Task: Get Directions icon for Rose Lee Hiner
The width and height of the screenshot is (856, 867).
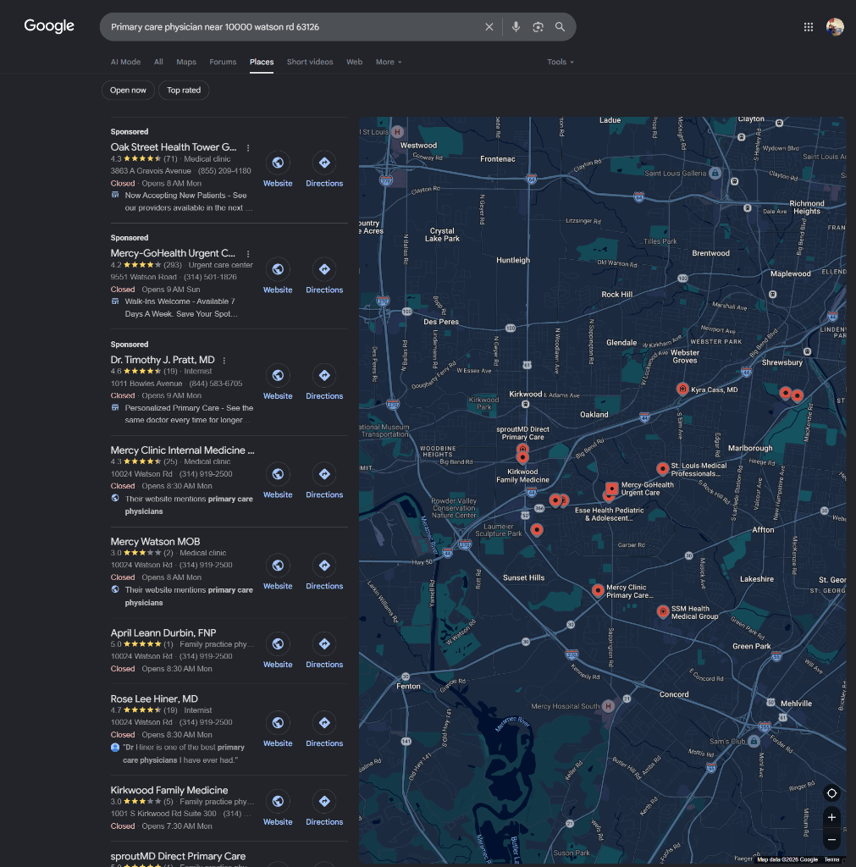Action: click(x=324, y=723)
